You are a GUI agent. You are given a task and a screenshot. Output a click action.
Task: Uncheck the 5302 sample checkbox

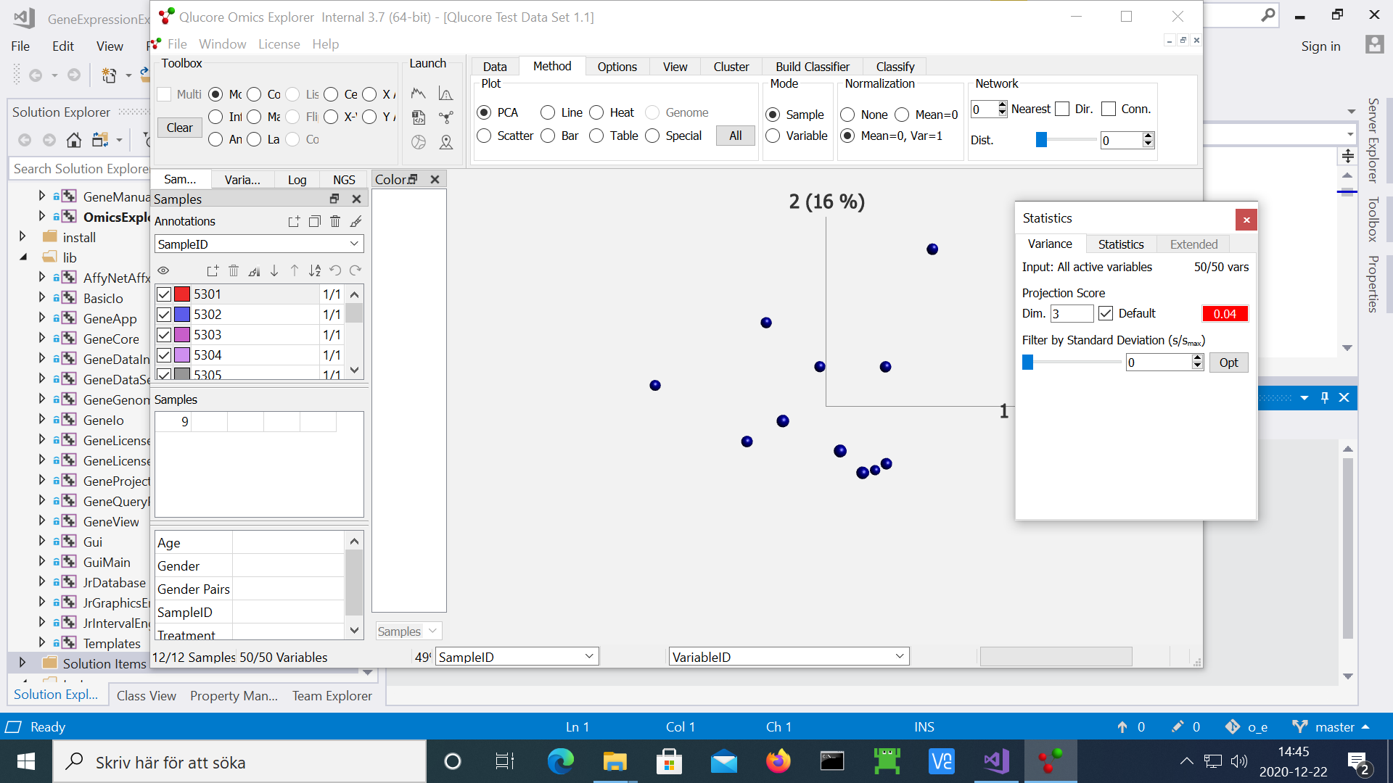tap(164, 315)
